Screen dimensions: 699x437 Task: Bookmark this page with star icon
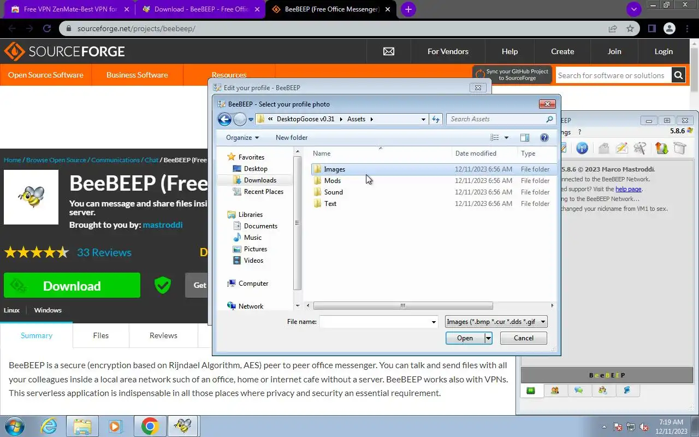(630, 28)
